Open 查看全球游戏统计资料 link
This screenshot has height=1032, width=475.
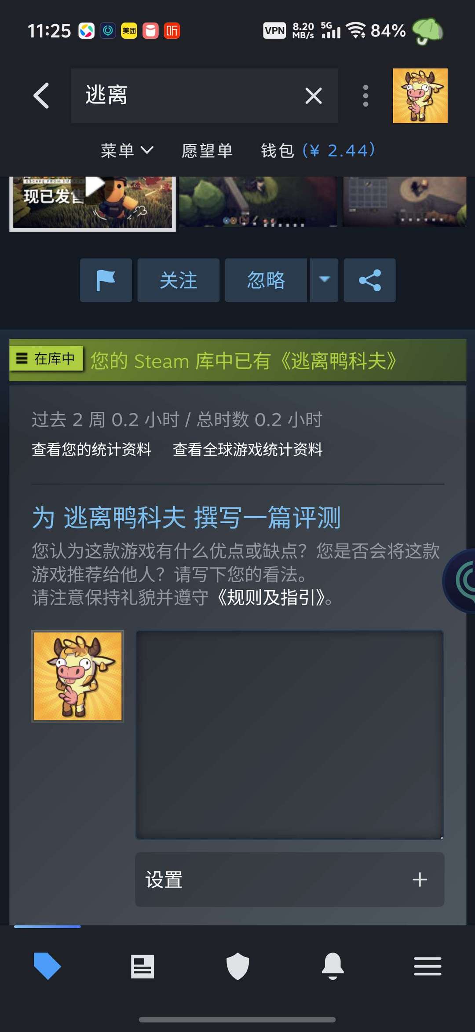[248, 449]
